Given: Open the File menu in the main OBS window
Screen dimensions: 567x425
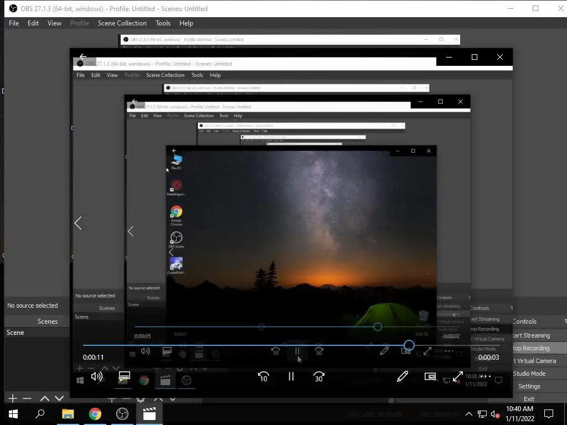Looking at the screenshot, I should tap(14, 23).
